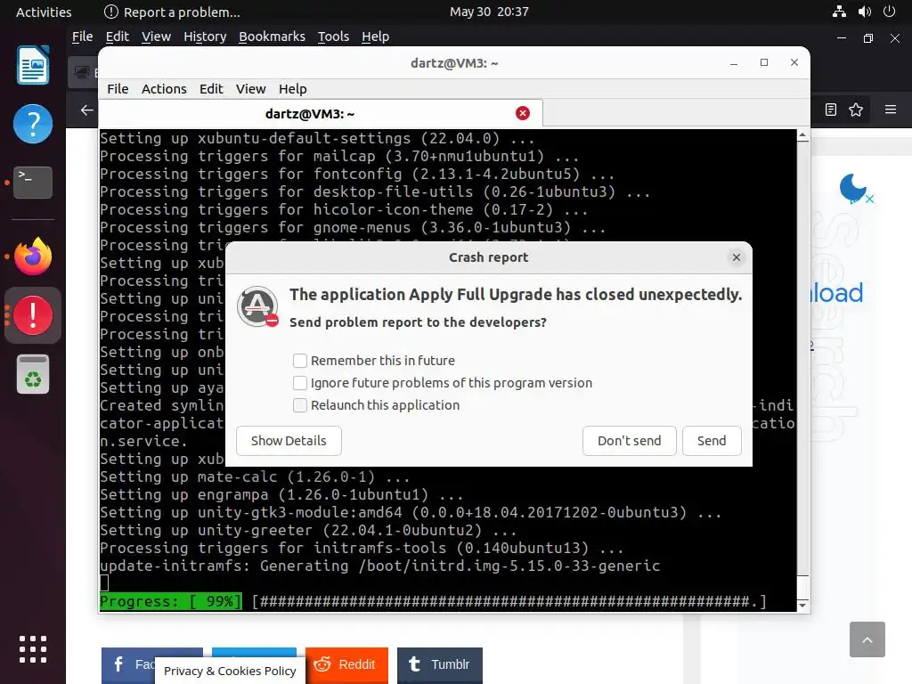Select the dartz@VM3 terminal tab
This screenshot has height=684, width=912.
point(321,113)
